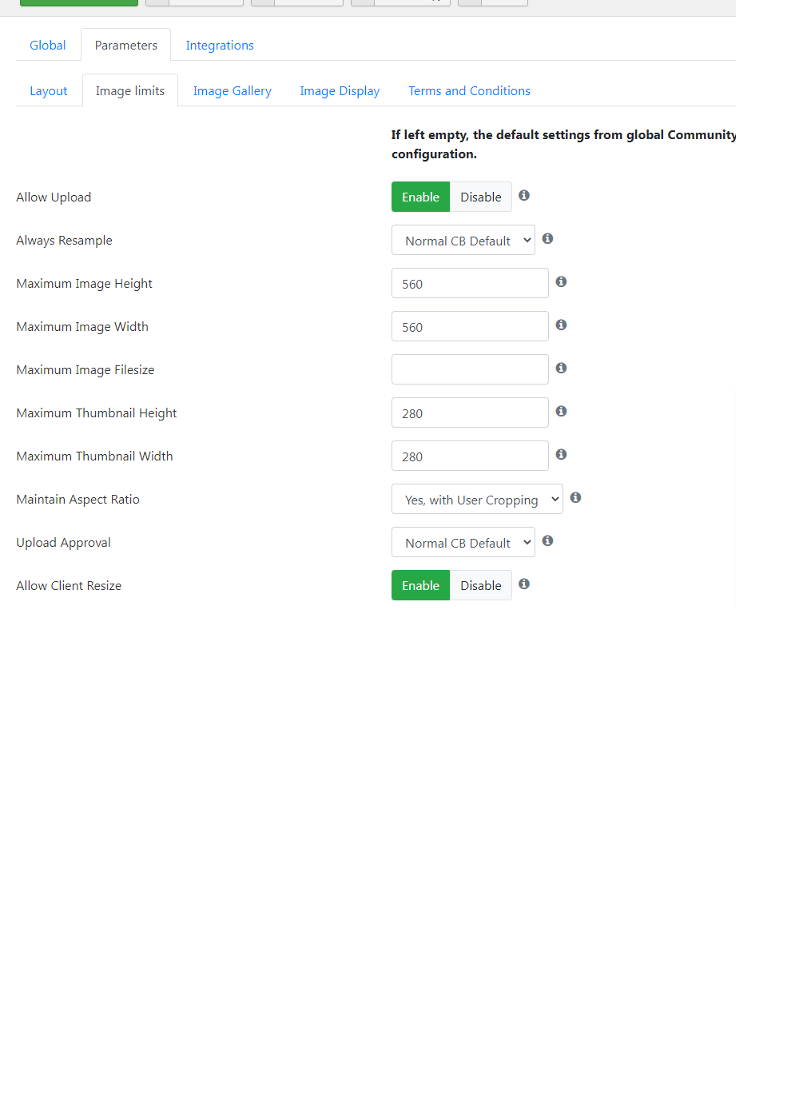Open the Global tab
811x1112 pixels.
[x=48, y=46]
